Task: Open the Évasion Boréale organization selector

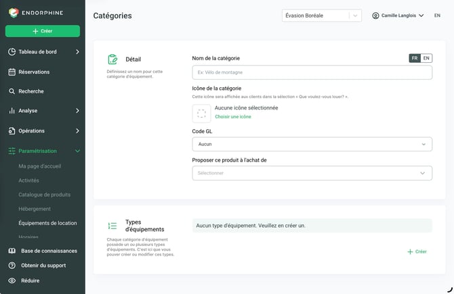Action: 322,16
